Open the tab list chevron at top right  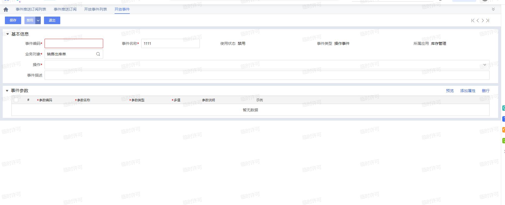[x=493, y=9]
